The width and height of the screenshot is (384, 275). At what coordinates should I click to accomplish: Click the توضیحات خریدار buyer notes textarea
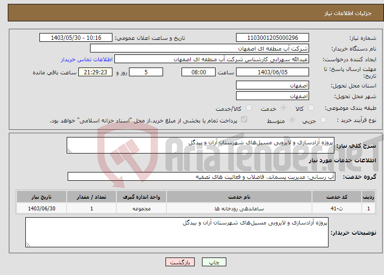pyautogui.click(x=177, y=232)
